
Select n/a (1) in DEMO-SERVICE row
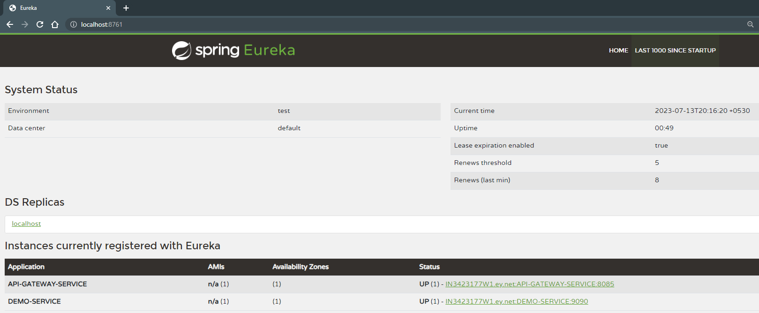pyautogui.click(x=218, y=302)
